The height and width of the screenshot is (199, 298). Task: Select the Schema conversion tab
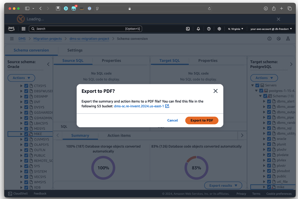31,50
